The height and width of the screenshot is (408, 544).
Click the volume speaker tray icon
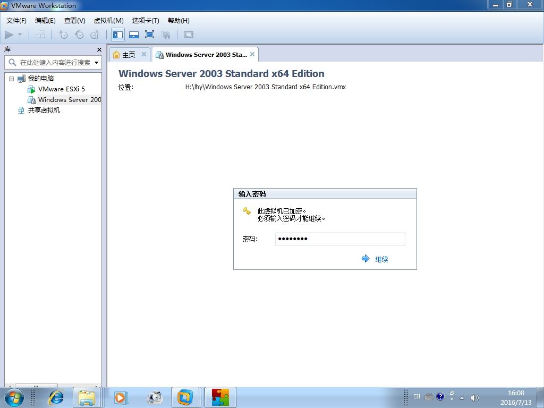(474, 398)
